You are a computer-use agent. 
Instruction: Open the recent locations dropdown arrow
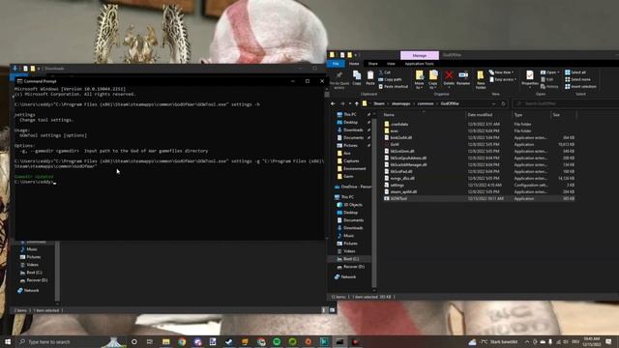[350, 103]
